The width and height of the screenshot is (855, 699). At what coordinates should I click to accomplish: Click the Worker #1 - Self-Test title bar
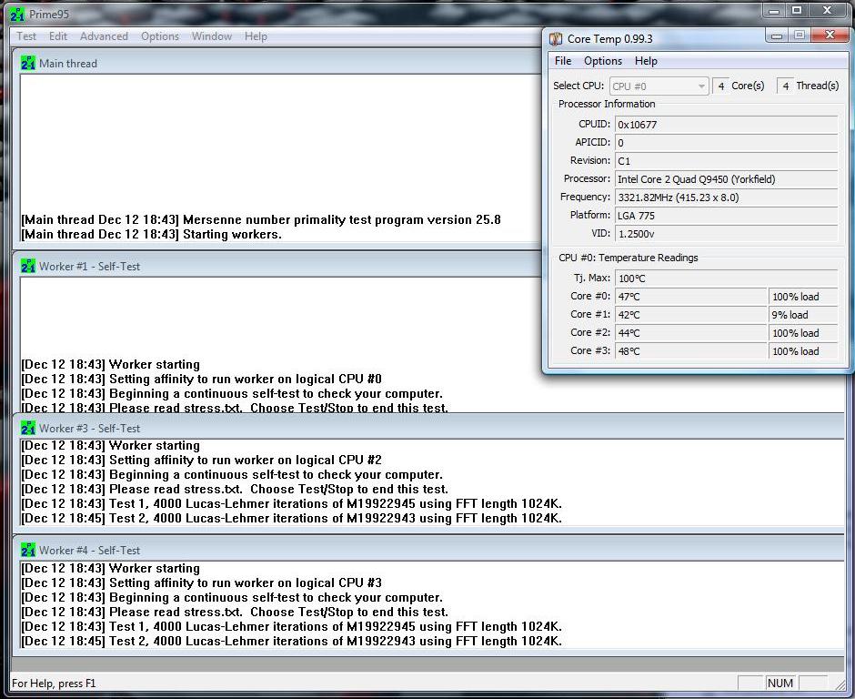tap(278, 266)
